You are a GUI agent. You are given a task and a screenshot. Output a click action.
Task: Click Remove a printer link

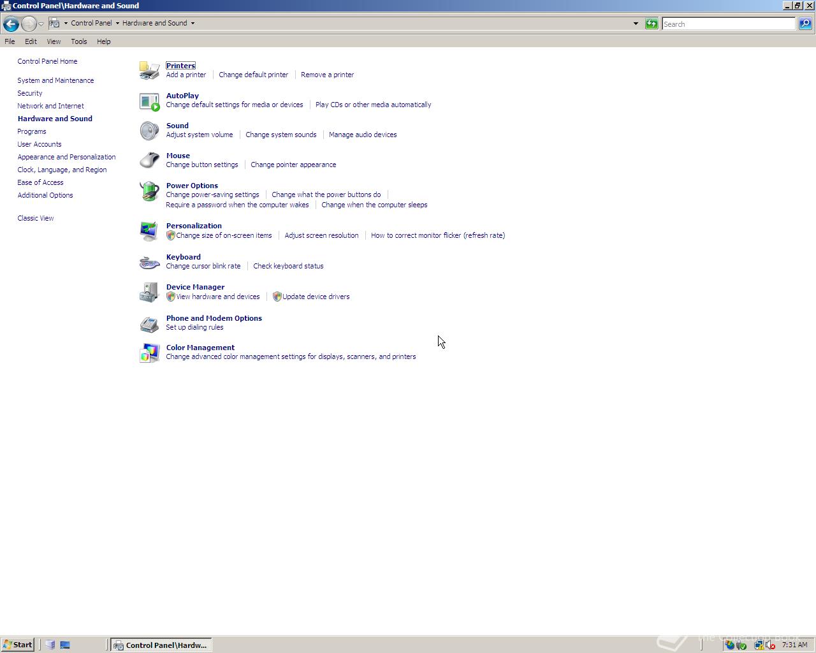pos(327,75)
